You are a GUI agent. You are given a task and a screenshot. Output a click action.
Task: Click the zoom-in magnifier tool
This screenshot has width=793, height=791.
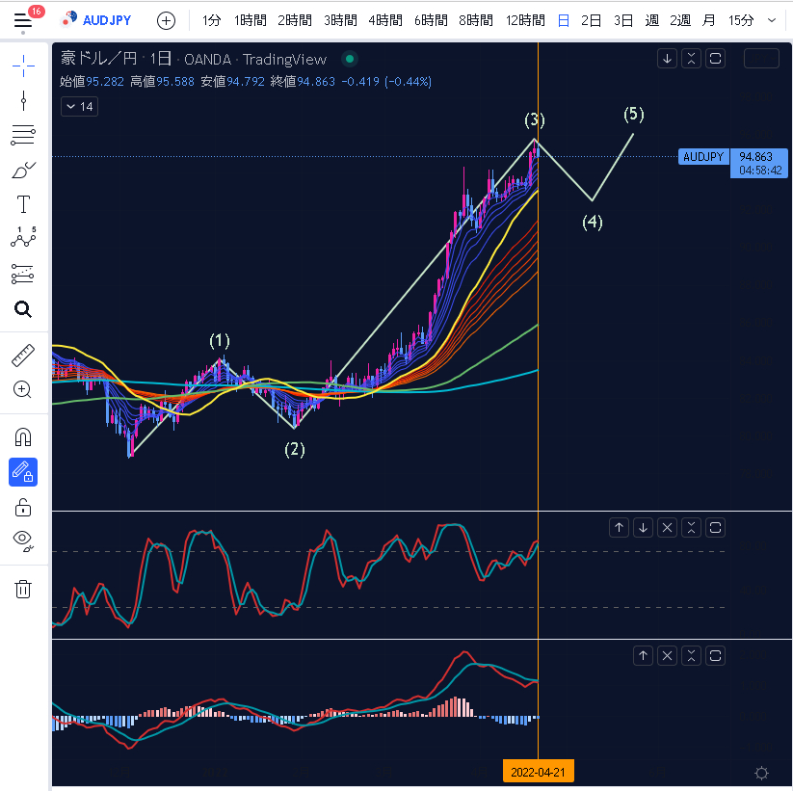tap(23, 389)
